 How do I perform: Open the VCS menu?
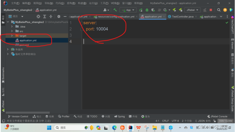(115, 3)
